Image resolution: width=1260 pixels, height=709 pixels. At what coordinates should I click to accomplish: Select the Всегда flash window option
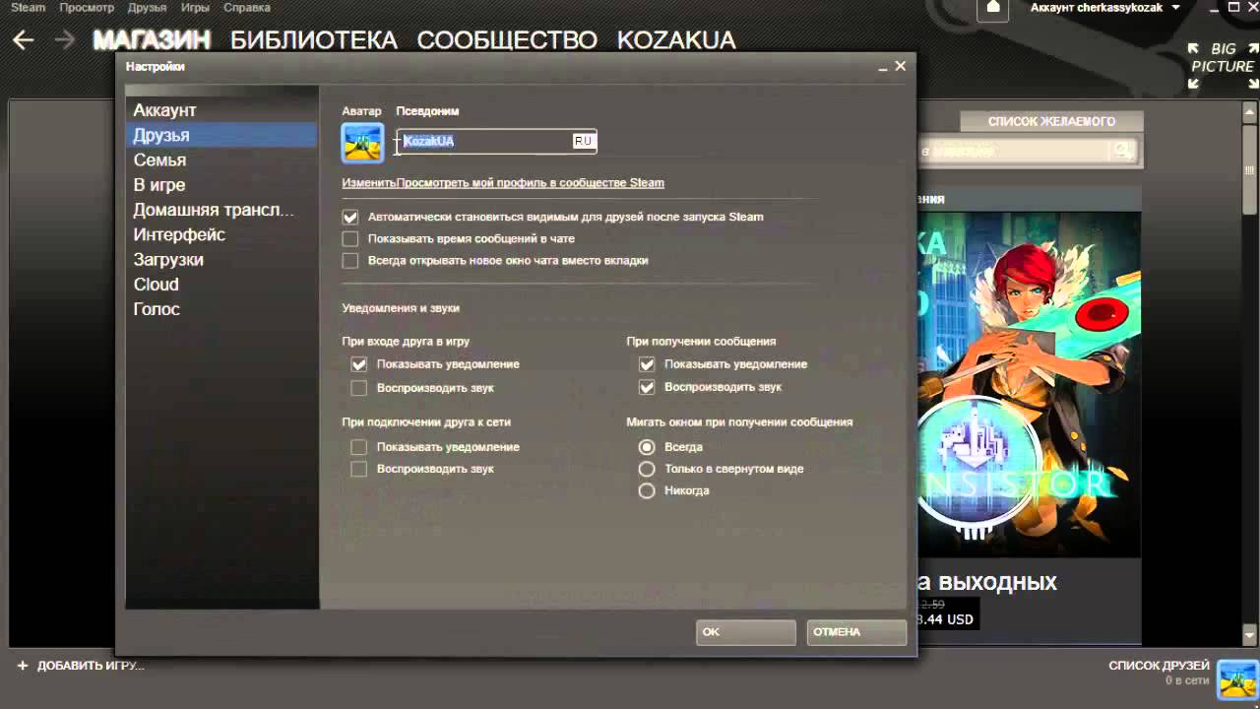click(647, 447)
